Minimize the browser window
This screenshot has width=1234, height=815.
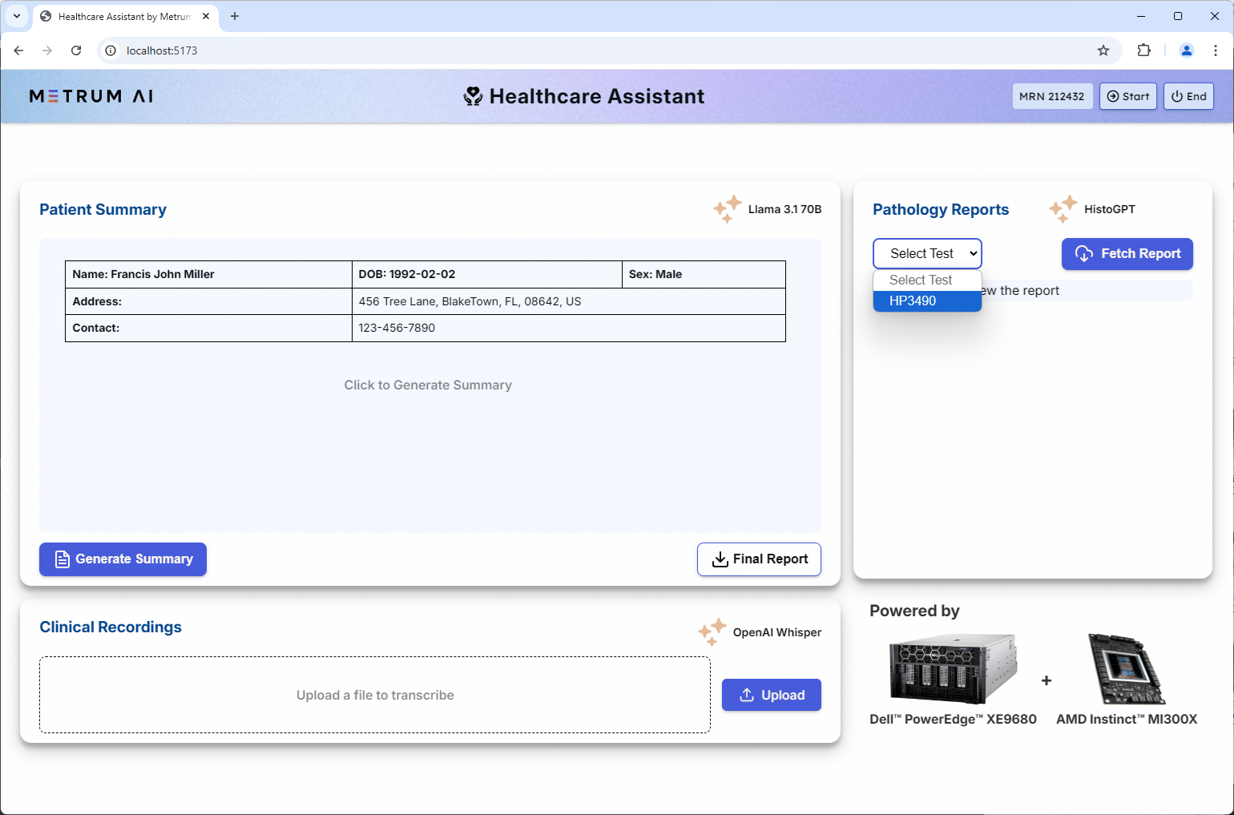pyautogui.click(x=1141, y=16)
